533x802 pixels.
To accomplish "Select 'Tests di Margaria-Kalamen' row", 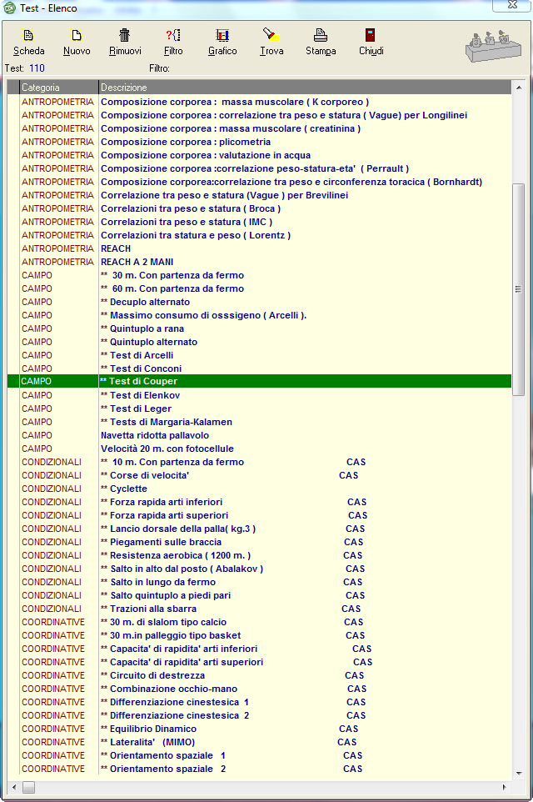I will click(x=259, y=422).
